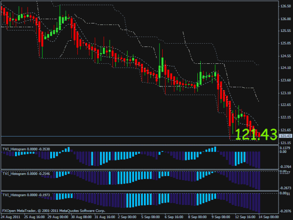Click the 124.10 price axis label

285,68
